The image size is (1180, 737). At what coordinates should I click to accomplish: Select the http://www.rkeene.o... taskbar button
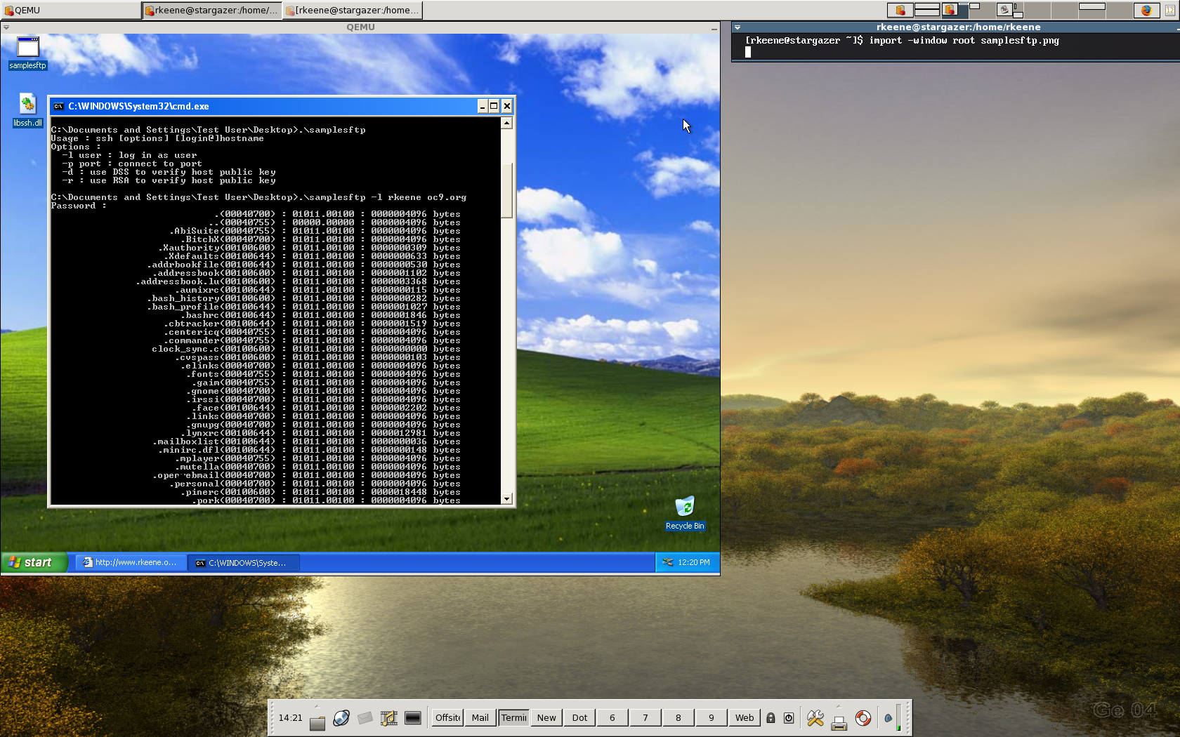(131, 562)
